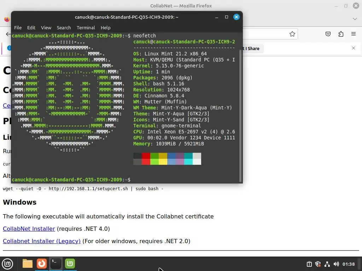
Task: Click the wget setupcert.sh command text
Action: coord(83,189)
